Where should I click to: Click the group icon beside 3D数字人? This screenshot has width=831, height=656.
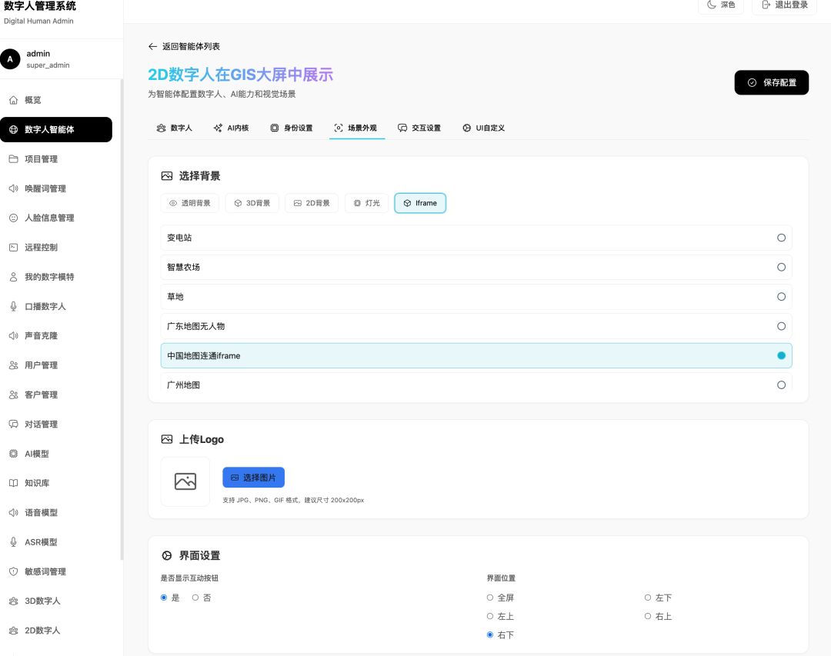[x=14, y=601]
